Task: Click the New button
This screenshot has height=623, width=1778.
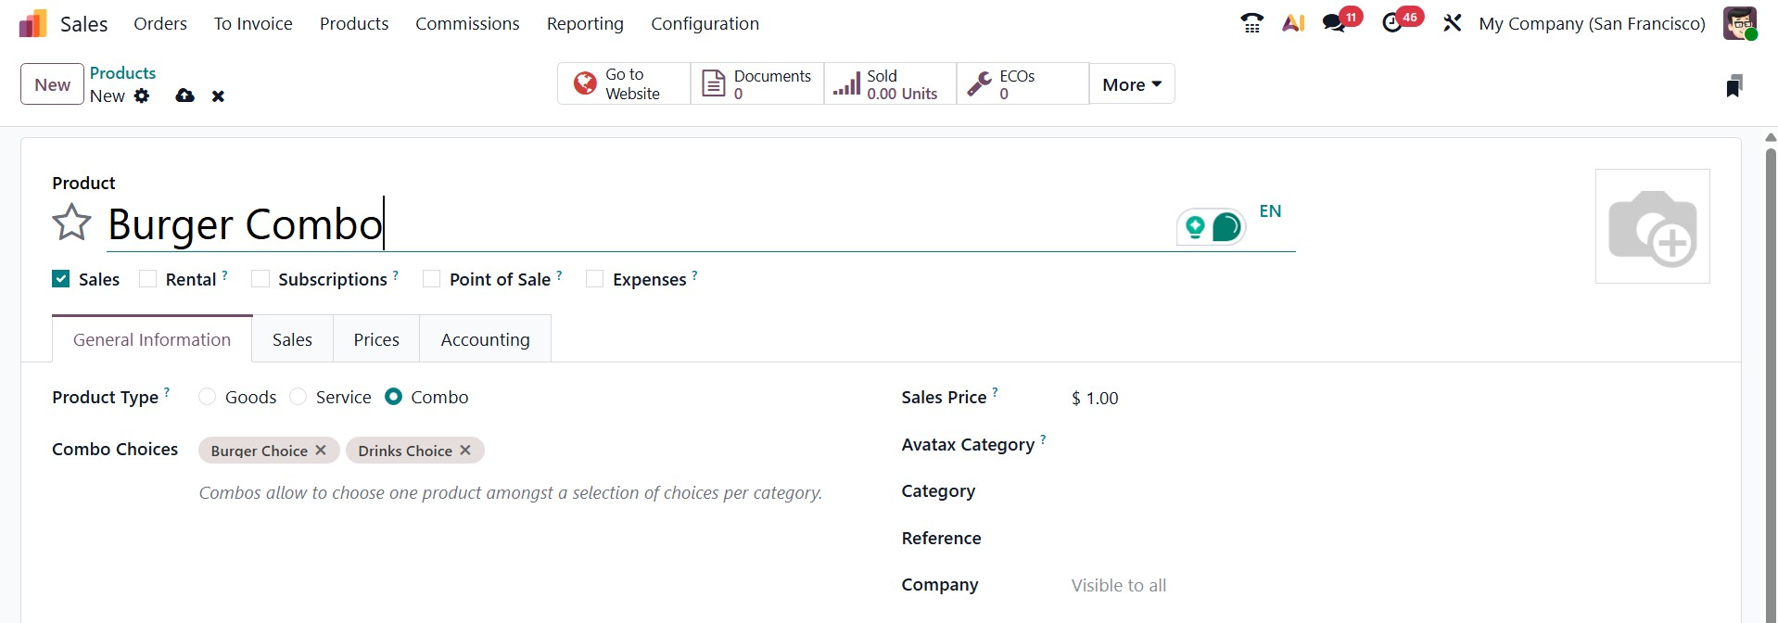Action: coord(52,84)
